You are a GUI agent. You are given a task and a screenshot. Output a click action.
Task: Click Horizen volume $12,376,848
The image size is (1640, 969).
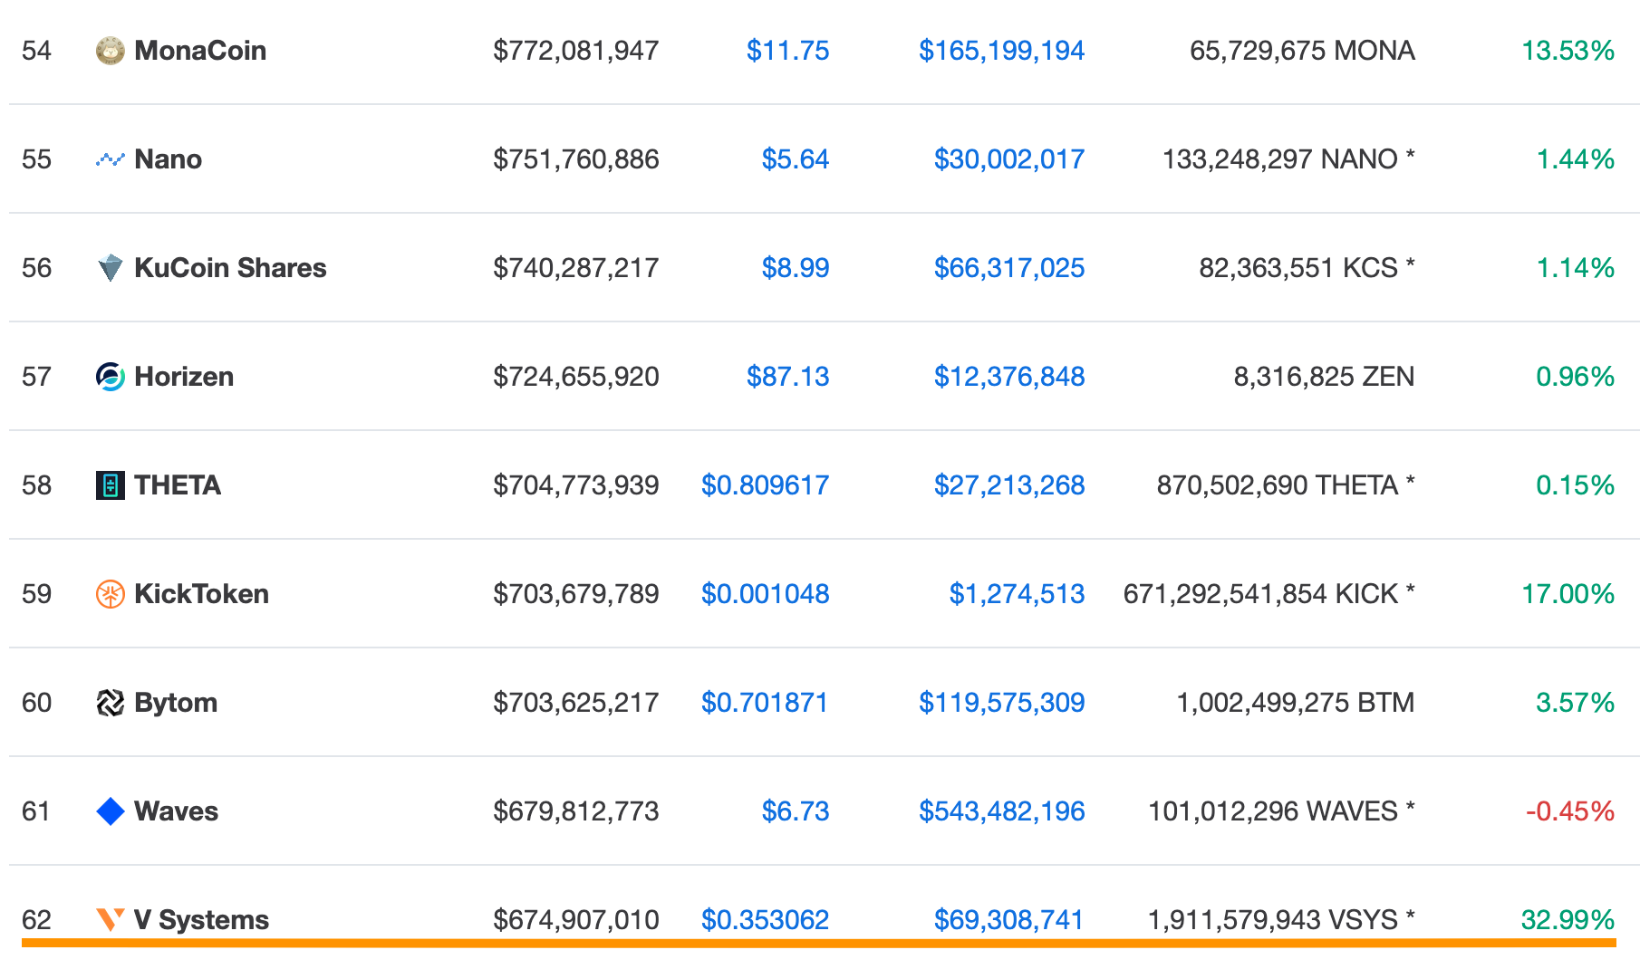1009,377
